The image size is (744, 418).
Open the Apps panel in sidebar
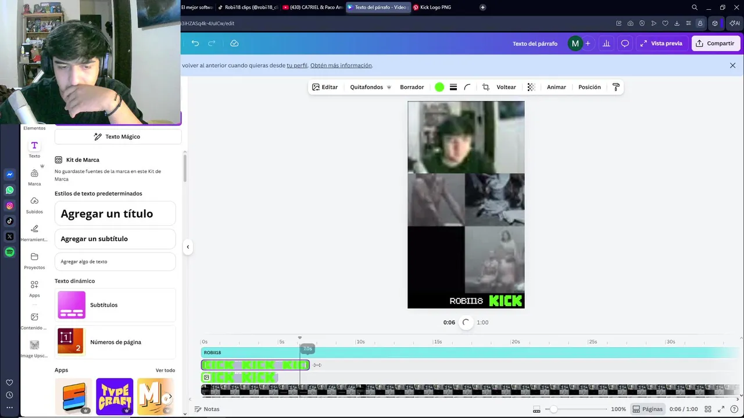34,289
